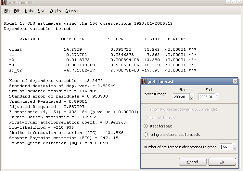Click the Unadjusted R-squared line
Image resolution: width=243 pixels, height=171 pixels.
point(48,101)
